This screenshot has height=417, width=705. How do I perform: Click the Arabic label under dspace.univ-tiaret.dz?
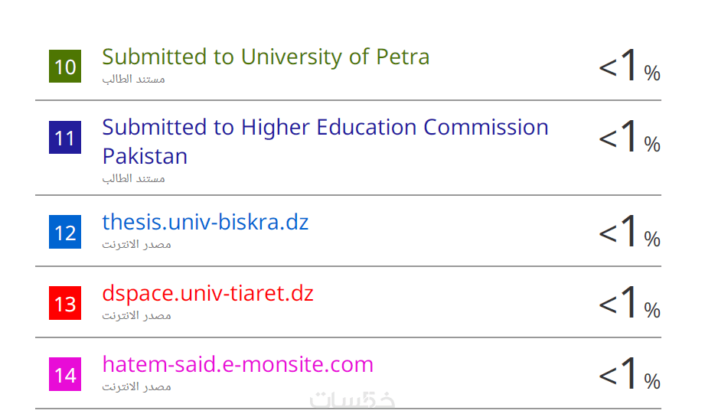point(137,315)
